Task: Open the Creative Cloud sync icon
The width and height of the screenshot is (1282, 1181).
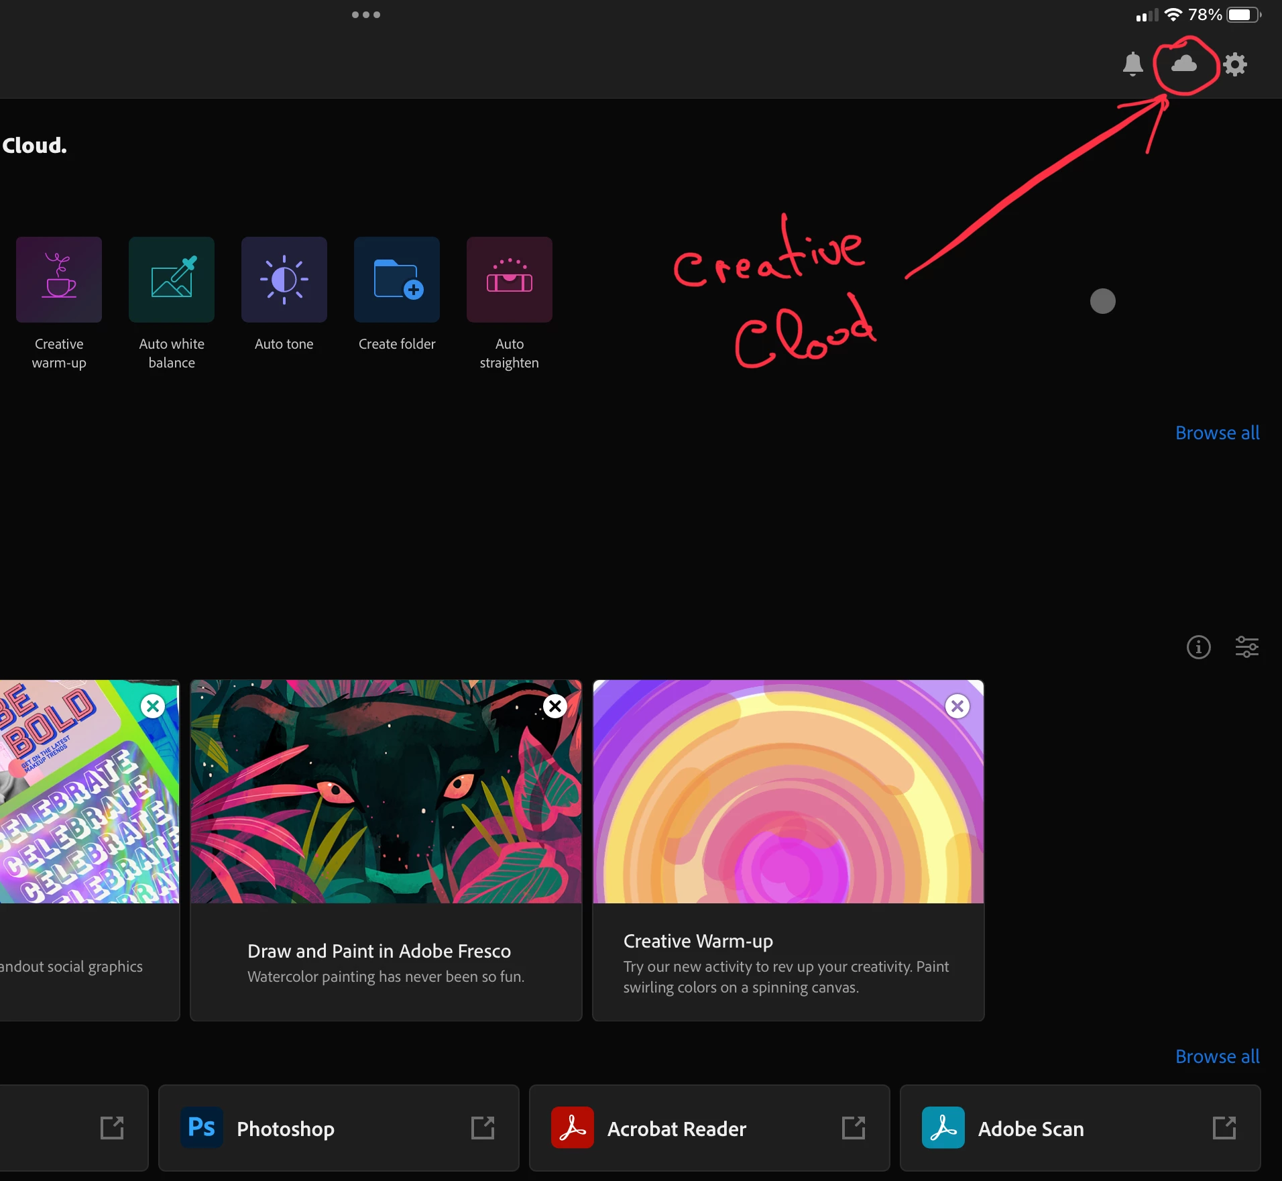Action: click(x=1183, y=64)
